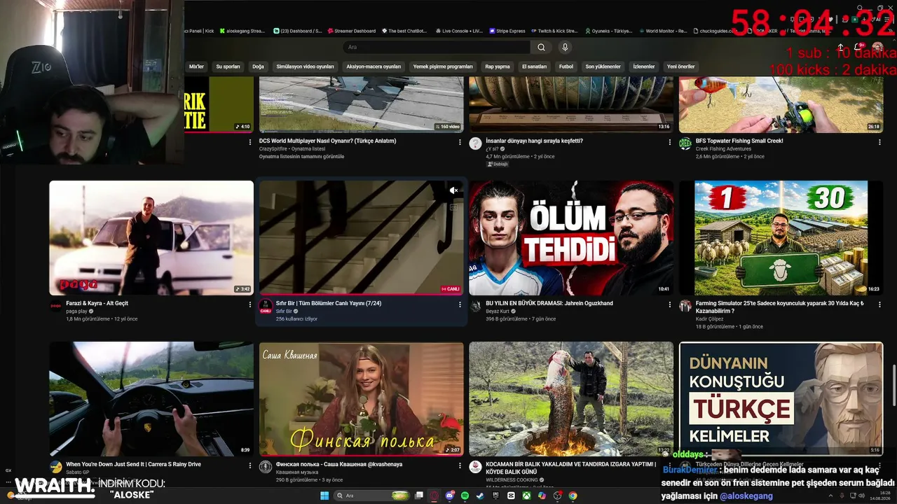Filter by Simülasyon video oyunları chip
This screenshot has width=897, height=504.
(305, 66)
